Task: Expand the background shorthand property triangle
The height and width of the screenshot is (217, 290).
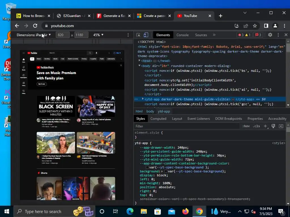Action: click(x=162, y=171)
